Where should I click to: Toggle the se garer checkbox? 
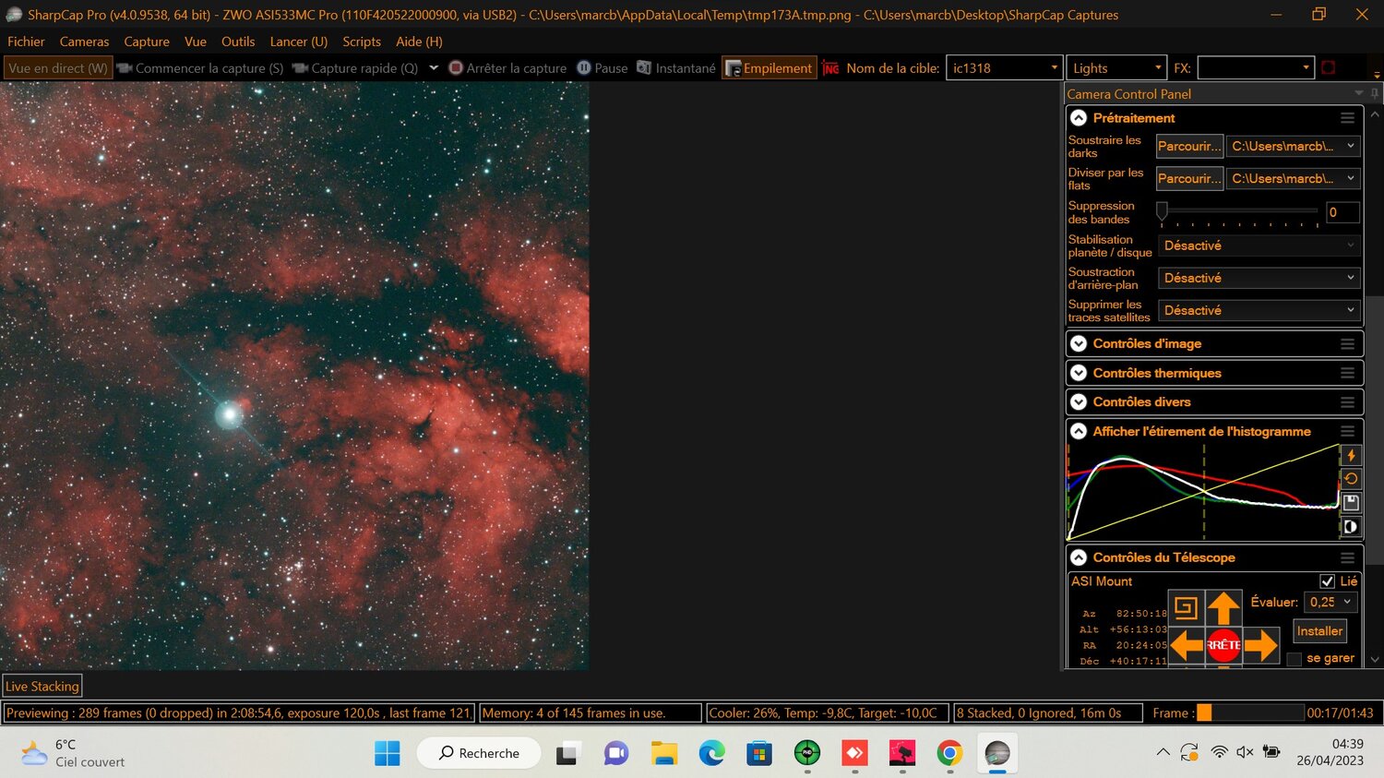click(x=1294, y=659)
